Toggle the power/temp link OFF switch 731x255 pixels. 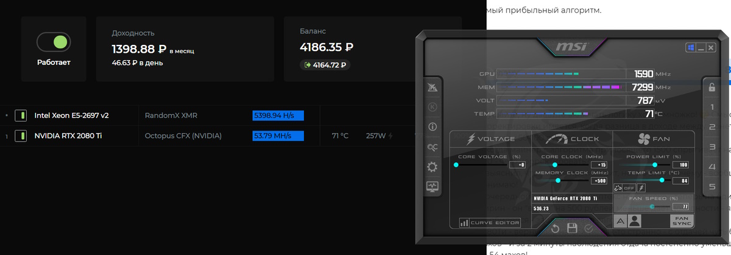tap(624, 188)
